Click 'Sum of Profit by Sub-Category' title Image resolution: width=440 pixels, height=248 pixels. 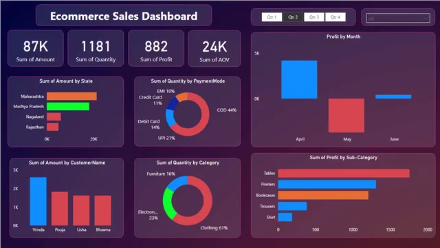coord(344,158)
